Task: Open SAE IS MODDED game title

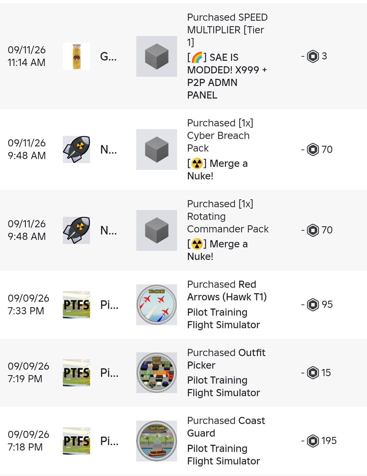Action: (x=227, y=76)
